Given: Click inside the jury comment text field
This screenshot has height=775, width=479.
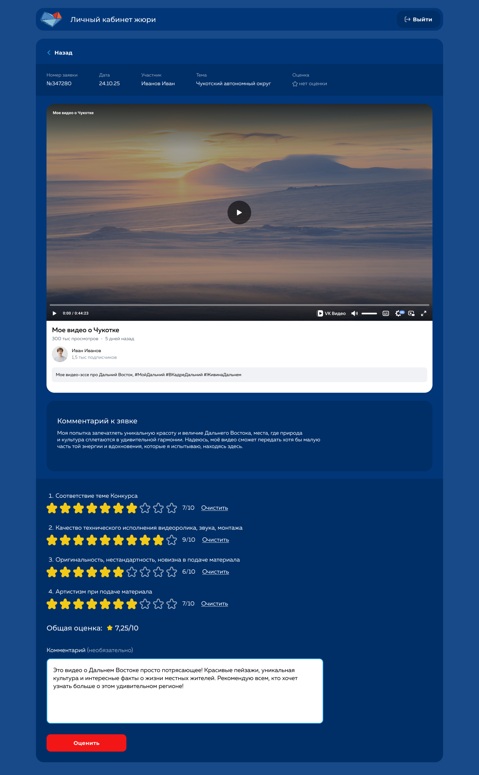Looking at the screenshot, I should pyautogui.click(x=185, y=691).
